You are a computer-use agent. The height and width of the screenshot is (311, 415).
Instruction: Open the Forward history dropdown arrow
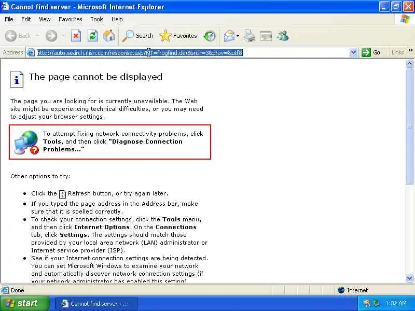[x=63, y=36]
